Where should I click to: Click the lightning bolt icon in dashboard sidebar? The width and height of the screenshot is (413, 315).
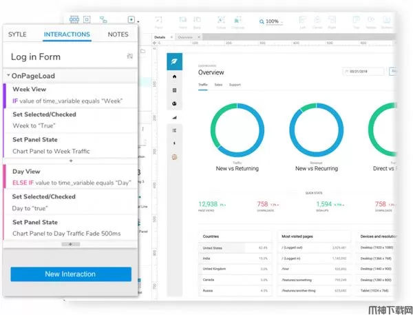tap(173, 143)
